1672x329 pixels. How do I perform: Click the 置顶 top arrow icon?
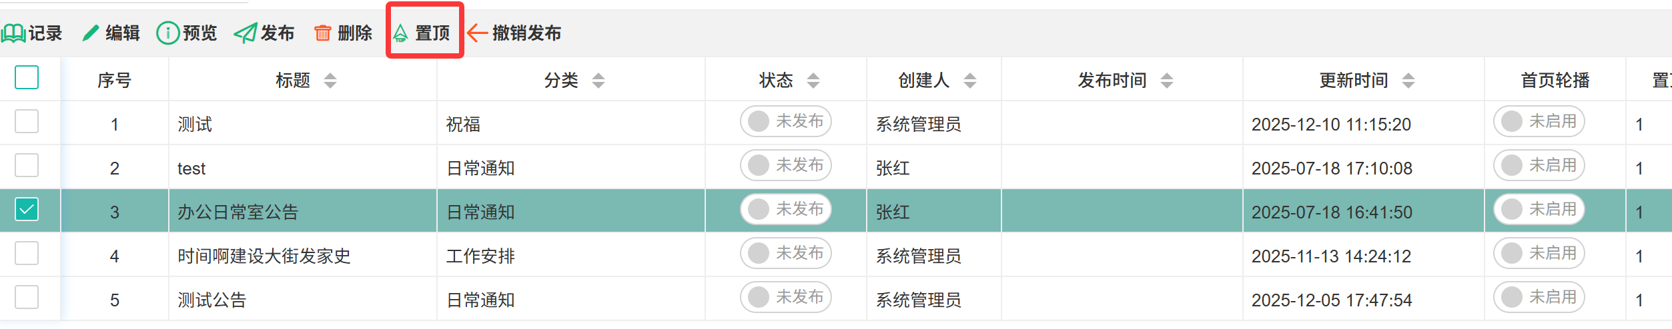point(400,33)
